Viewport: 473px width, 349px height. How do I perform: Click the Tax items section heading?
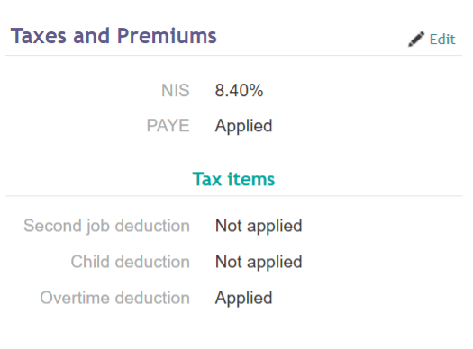tap(233, 179)
